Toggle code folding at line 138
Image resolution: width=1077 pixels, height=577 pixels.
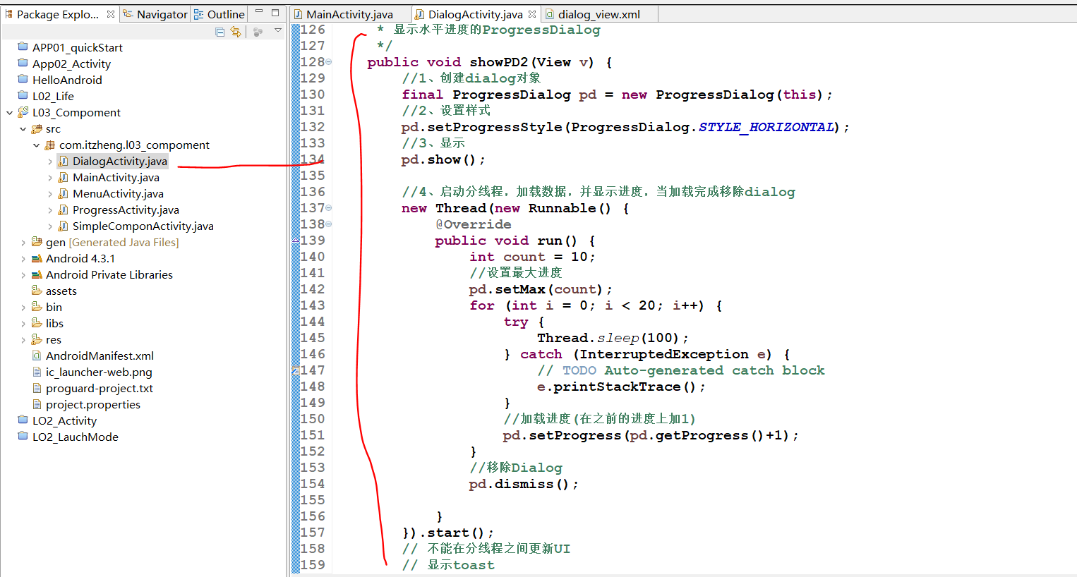click(329, 224)
